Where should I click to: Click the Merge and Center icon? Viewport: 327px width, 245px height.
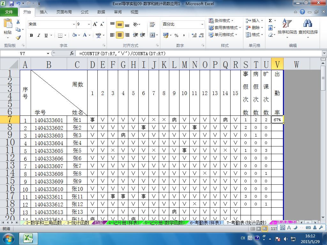(152, 35)
